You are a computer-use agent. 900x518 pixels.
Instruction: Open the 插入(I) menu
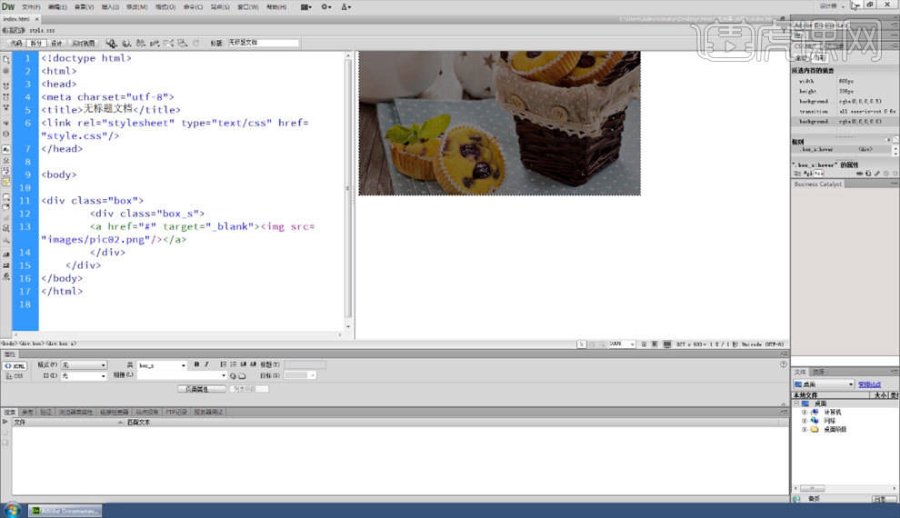pyautogui.click(x=110, y=7)
